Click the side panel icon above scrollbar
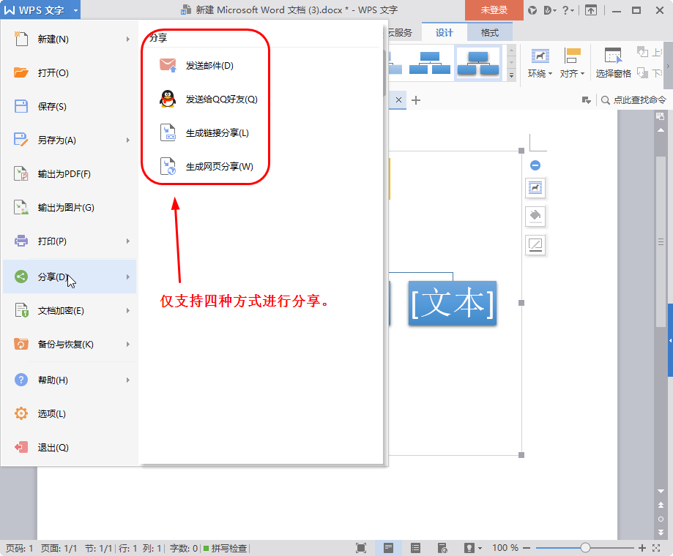673x556 pixels. point(660,116)
